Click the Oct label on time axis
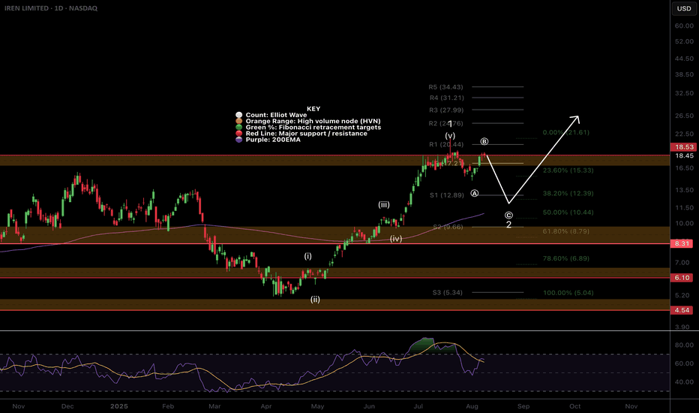Viewport: 699px width, 413px height. pyautogui.click(x=575, y=406)
